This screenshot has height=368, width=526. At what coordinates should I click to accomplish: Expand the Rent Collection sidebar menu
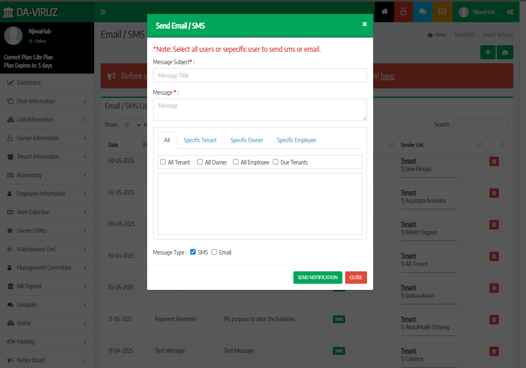(47, 212)
